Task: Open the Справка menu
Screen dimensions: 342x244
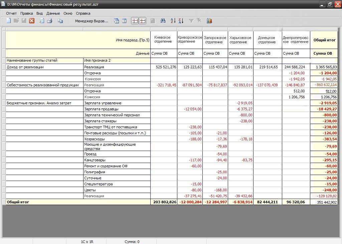Action: pyautogui.click(x=83, y=13)
